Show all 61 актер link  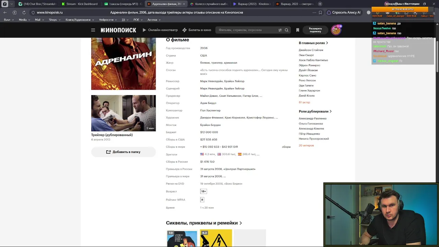304,102
